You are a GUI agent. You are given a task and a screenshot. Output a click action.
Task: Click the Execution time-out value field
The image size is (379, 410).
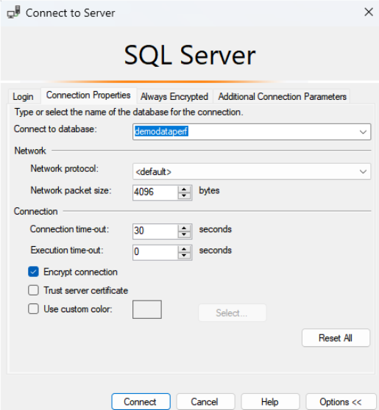click(x=155, y=252)
